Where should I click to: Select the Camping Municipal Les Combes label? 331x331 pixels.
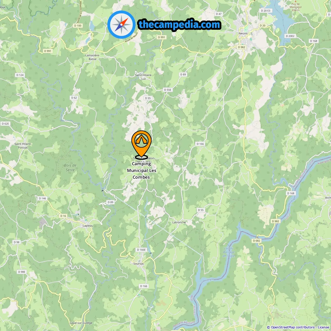coord(141,170)
